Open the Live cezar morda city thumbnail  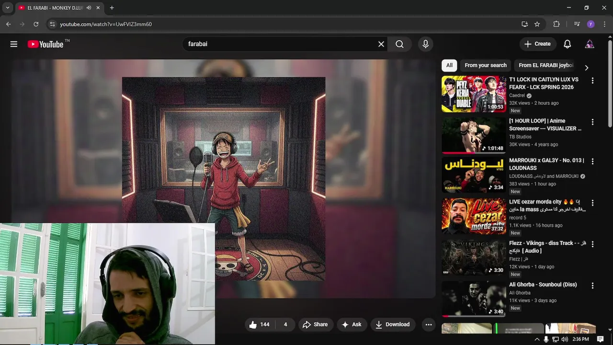click(x=474, y=216)
